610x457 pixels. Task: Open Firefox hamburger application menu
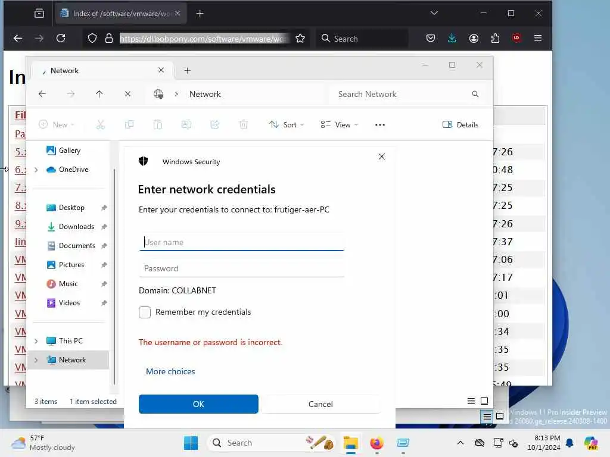(x=538, y=38)
